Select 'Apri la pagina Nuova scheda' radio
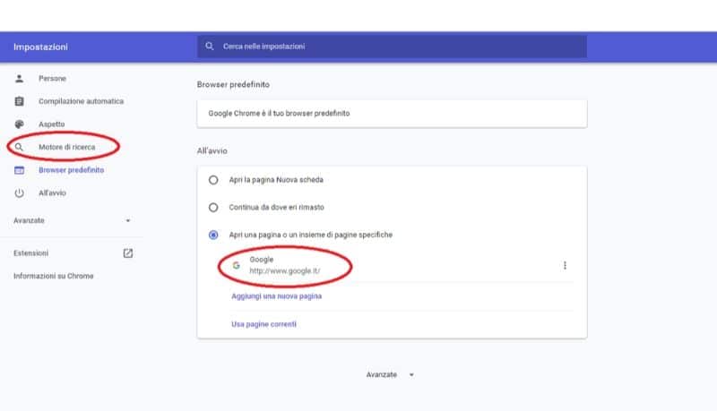The width and height of the screenshot is (717, 411). pos(213,180)
